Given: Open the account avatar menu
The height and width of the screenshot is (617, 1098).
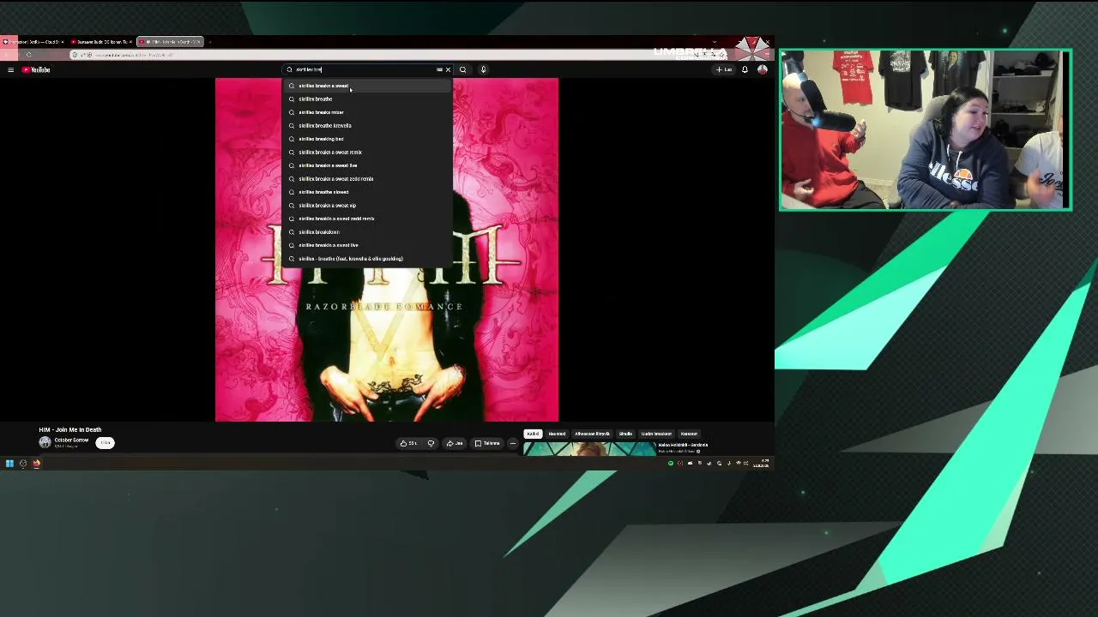Looking at the screenshot, I should 762,69.
